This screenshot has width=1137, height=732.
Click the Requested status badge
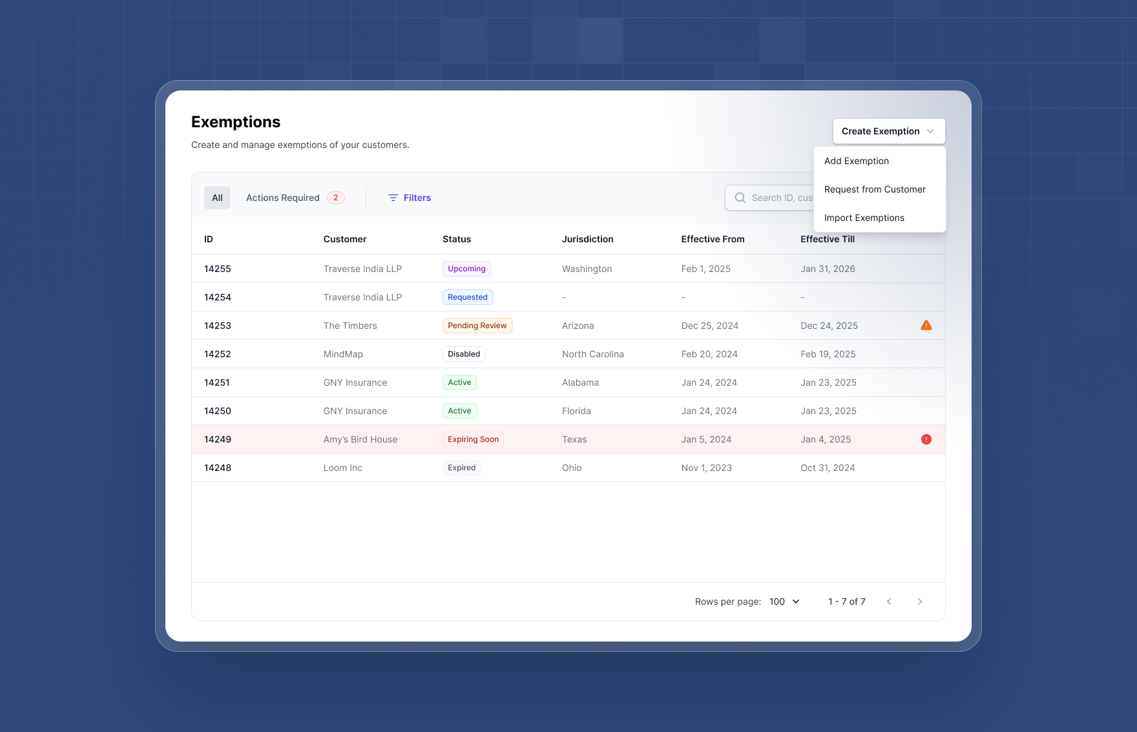468,297
